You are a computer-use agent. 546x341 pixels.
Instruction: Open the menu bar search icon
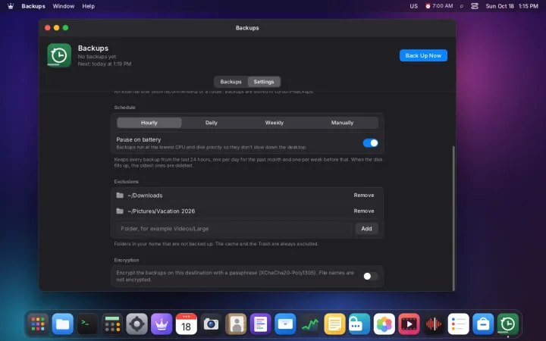click(461, 6)
